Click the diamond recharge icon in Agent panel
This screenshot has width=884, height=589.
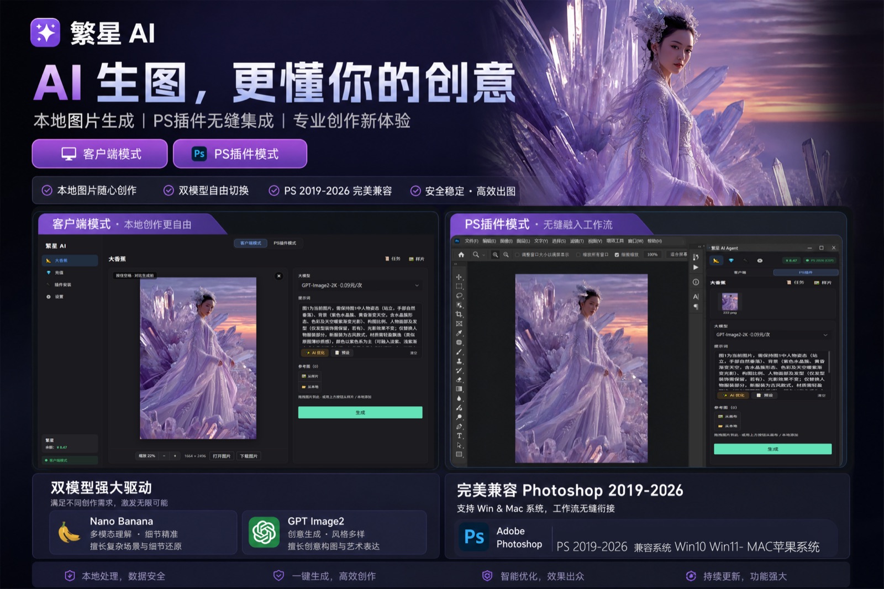click(x=731, y=260)
